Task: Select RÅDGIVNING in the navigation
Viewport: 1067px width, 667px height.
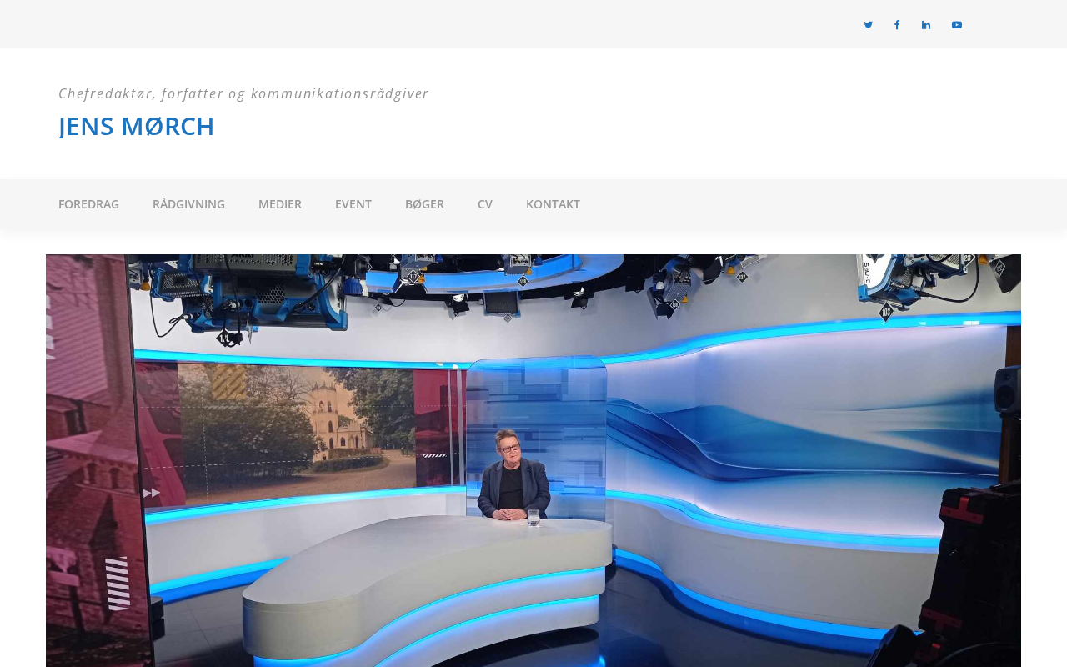Action: [x=188, y=204]
